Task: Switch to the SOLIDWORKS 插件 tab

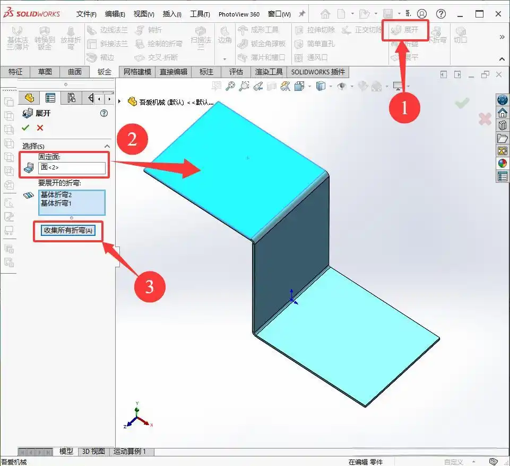Action: [x=318, y=72]
